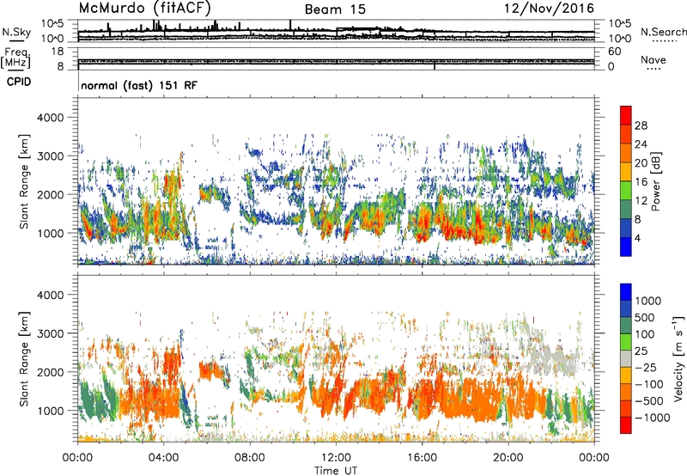Click the 'McMurdo (fitACF)' title text
The width and height of the screenshot is (687, 476).
click(x=144, y=8)
